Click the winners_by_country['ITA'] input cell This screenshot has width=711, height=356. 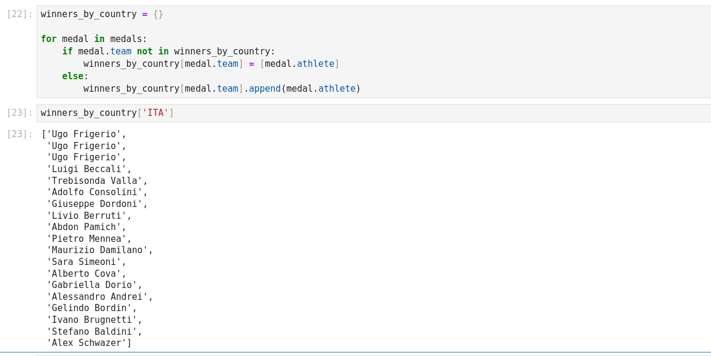414,113
